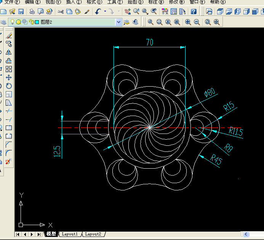Select the Extend tool
This screenshot has height=240, width=264.
[x=9, y=119]
